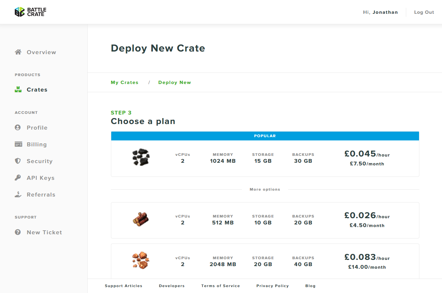Select the £0.045/hour price on the popular plan
This screenshot has height=293, width=442.
tap(367, 154)
